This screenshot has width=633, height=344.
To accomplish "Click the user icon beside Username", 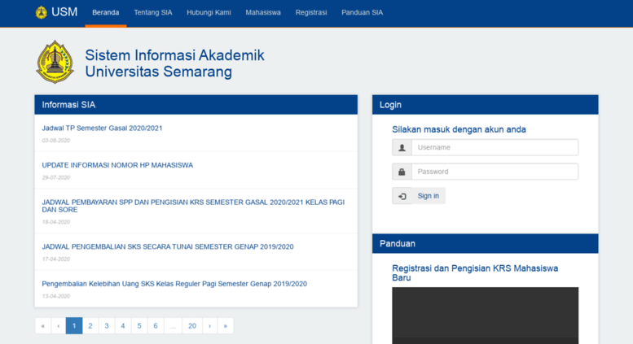I will point(402,147).
